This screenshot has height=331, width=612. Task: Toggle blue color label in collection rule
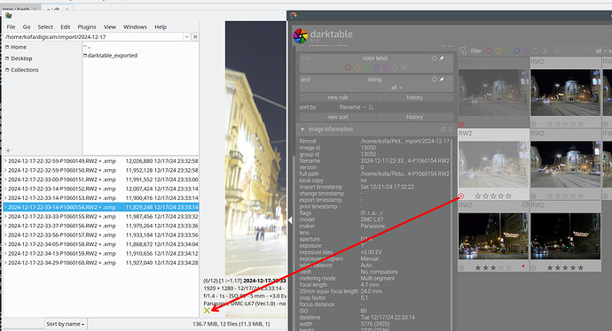pyautogui.click(x=376, y=67)
